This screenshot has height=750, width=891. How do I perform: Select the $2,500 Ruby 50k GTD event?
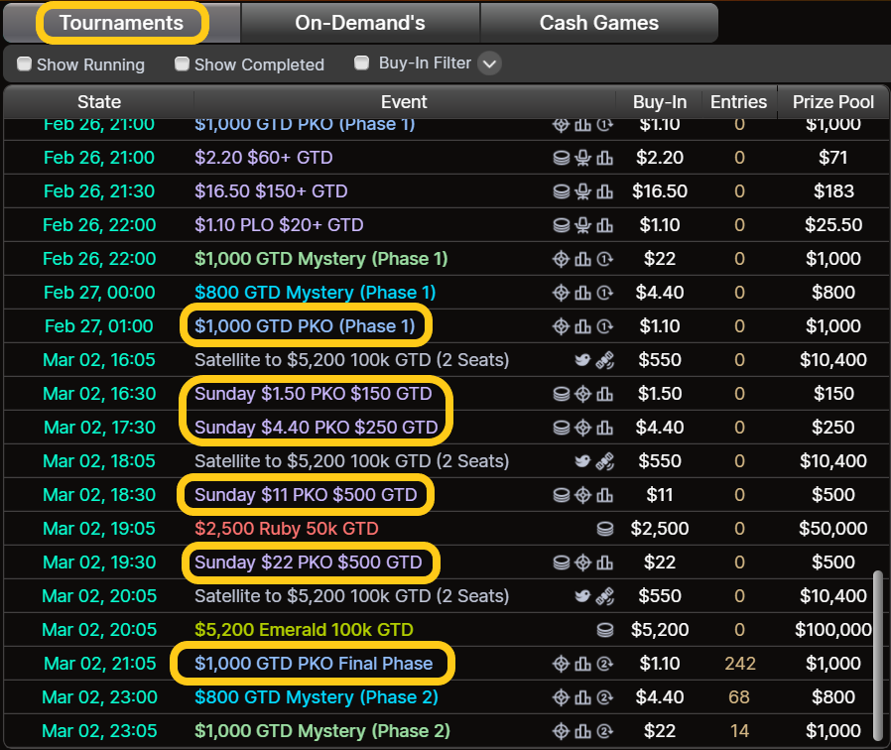(x=287, y=529)
